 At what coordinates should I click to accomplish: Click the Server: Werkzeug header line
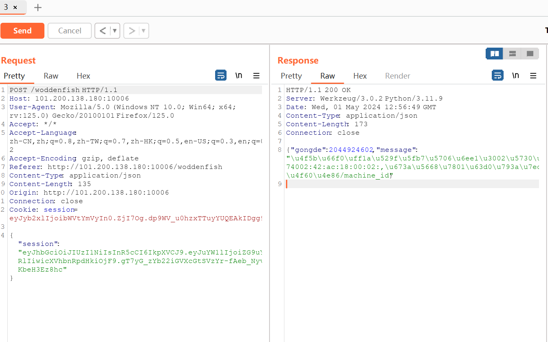pos(364,99)
